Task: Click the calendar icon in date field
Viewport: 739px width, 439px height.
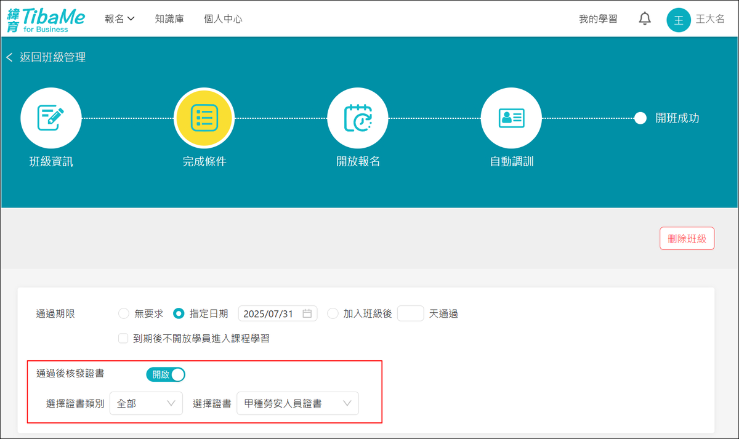Action: click(x=307, y=313)
